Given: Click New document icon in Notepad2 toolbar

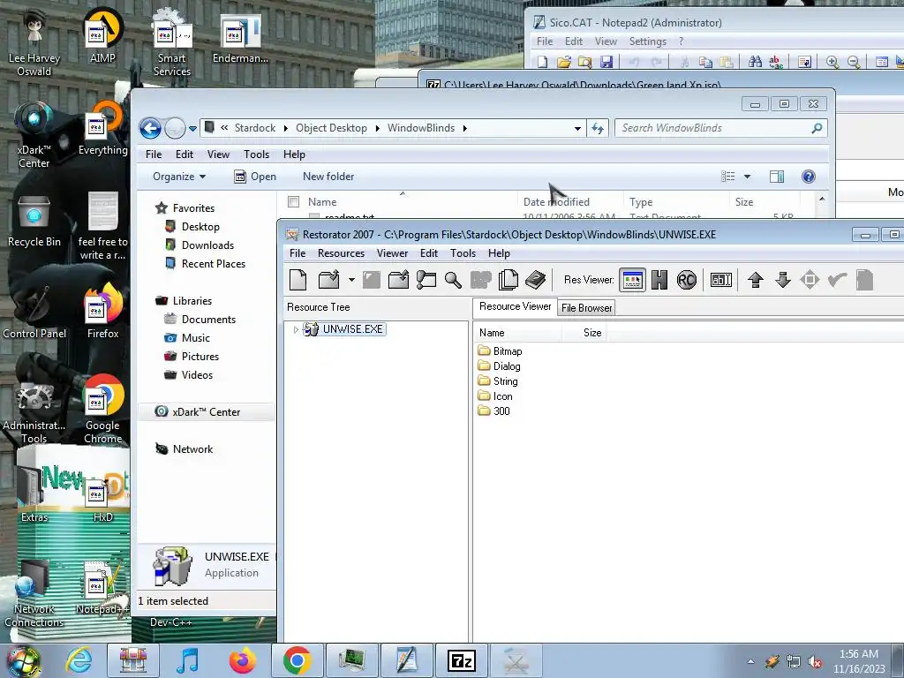Looking at the screenshot, I should click(543, 62).
